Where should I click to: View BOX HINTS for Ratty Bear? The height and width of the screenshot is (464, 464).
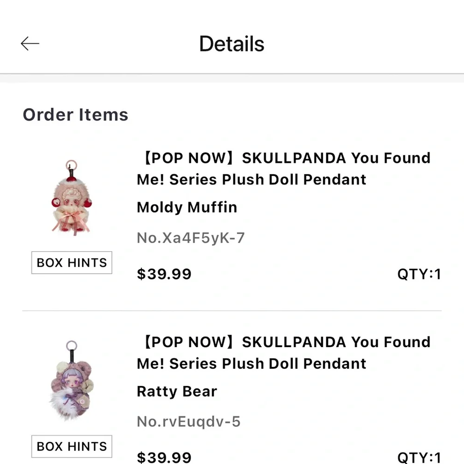[71, 446]
